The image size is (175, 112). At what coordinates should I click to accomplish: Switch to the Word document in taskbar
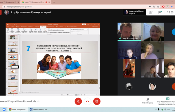click(x=38, y=110)
